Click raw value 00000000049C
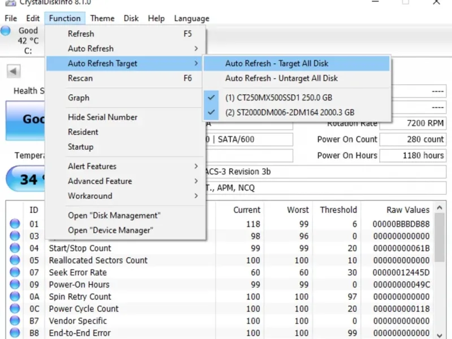This screenshot has width=452, height=339. 401,285
